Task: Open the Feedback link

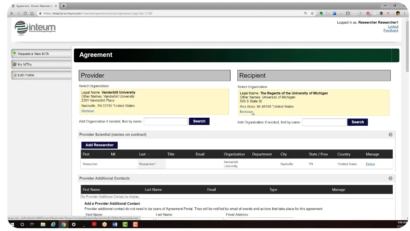Action: click(x=391, y=31)
